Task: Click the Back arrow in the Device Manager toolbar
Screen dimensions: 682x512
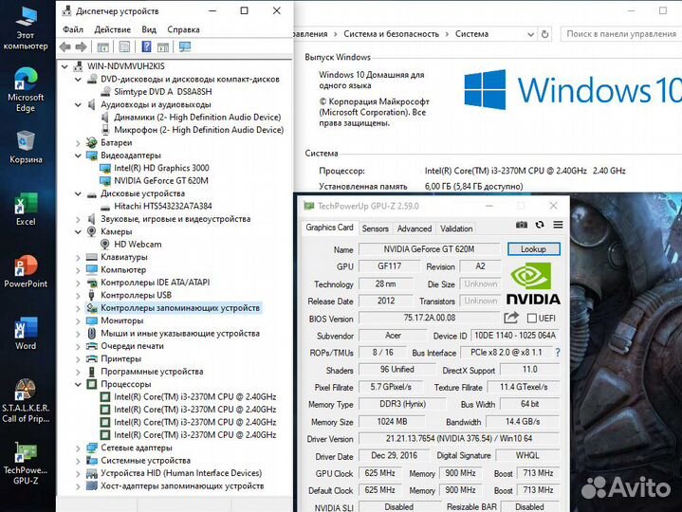Action: click(65, 47)
